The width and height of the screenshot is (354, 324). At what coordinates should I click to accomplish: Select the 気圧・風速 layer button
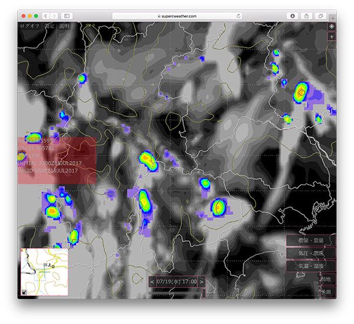click(310, 253)
